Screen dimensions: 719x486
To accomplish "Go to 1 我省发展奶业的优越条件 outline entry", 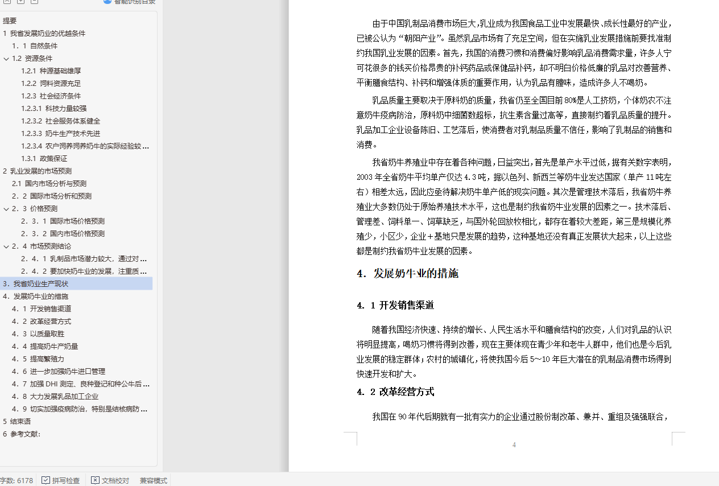I will coord(44,34).
